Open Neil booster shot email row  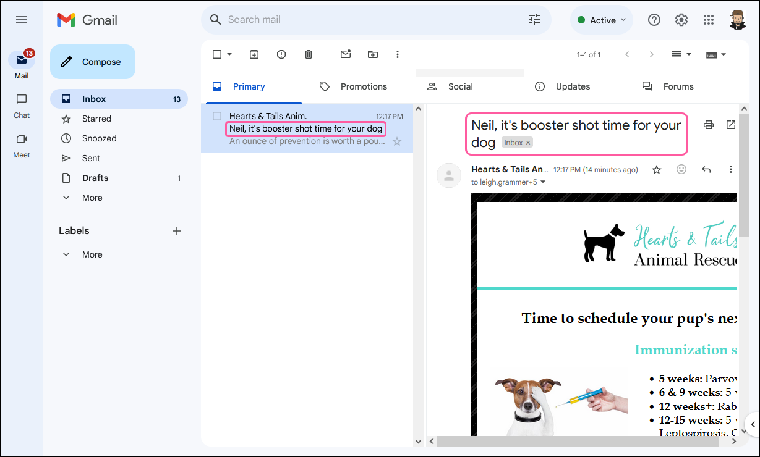tap(307, 128)
